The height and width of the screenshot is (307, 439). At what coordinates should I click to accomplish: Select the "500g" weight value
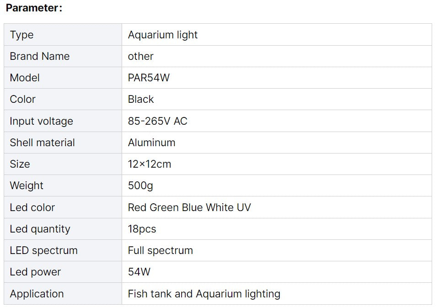(140, 185)
